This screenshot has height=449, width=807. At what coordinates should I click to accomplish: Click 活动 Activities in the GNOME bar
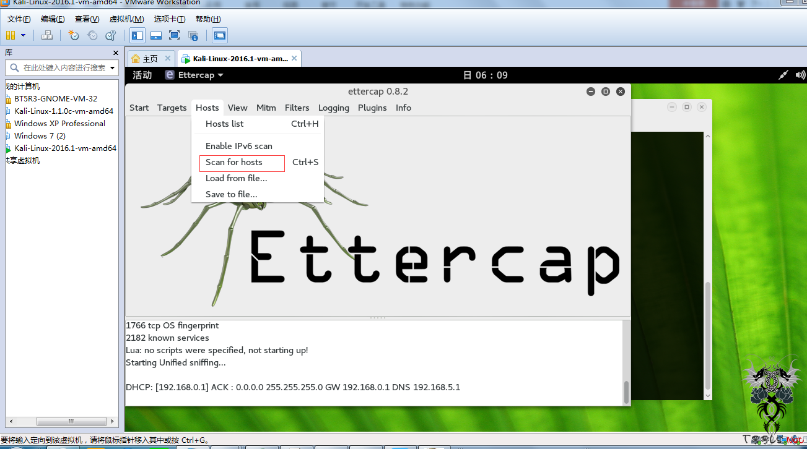142,75
